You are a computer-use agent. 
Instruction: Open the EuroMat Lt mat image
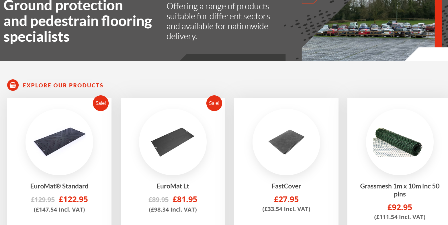[173, 142]
